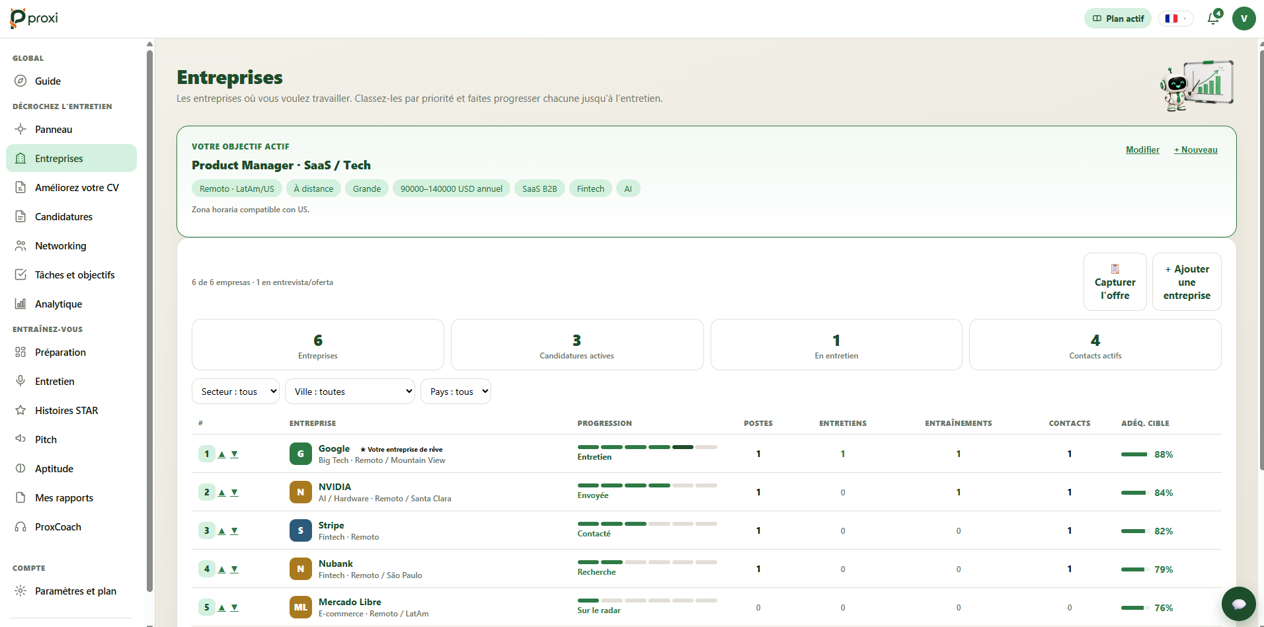Move Nubank down in priority
1264x627 pixels.
234,569
